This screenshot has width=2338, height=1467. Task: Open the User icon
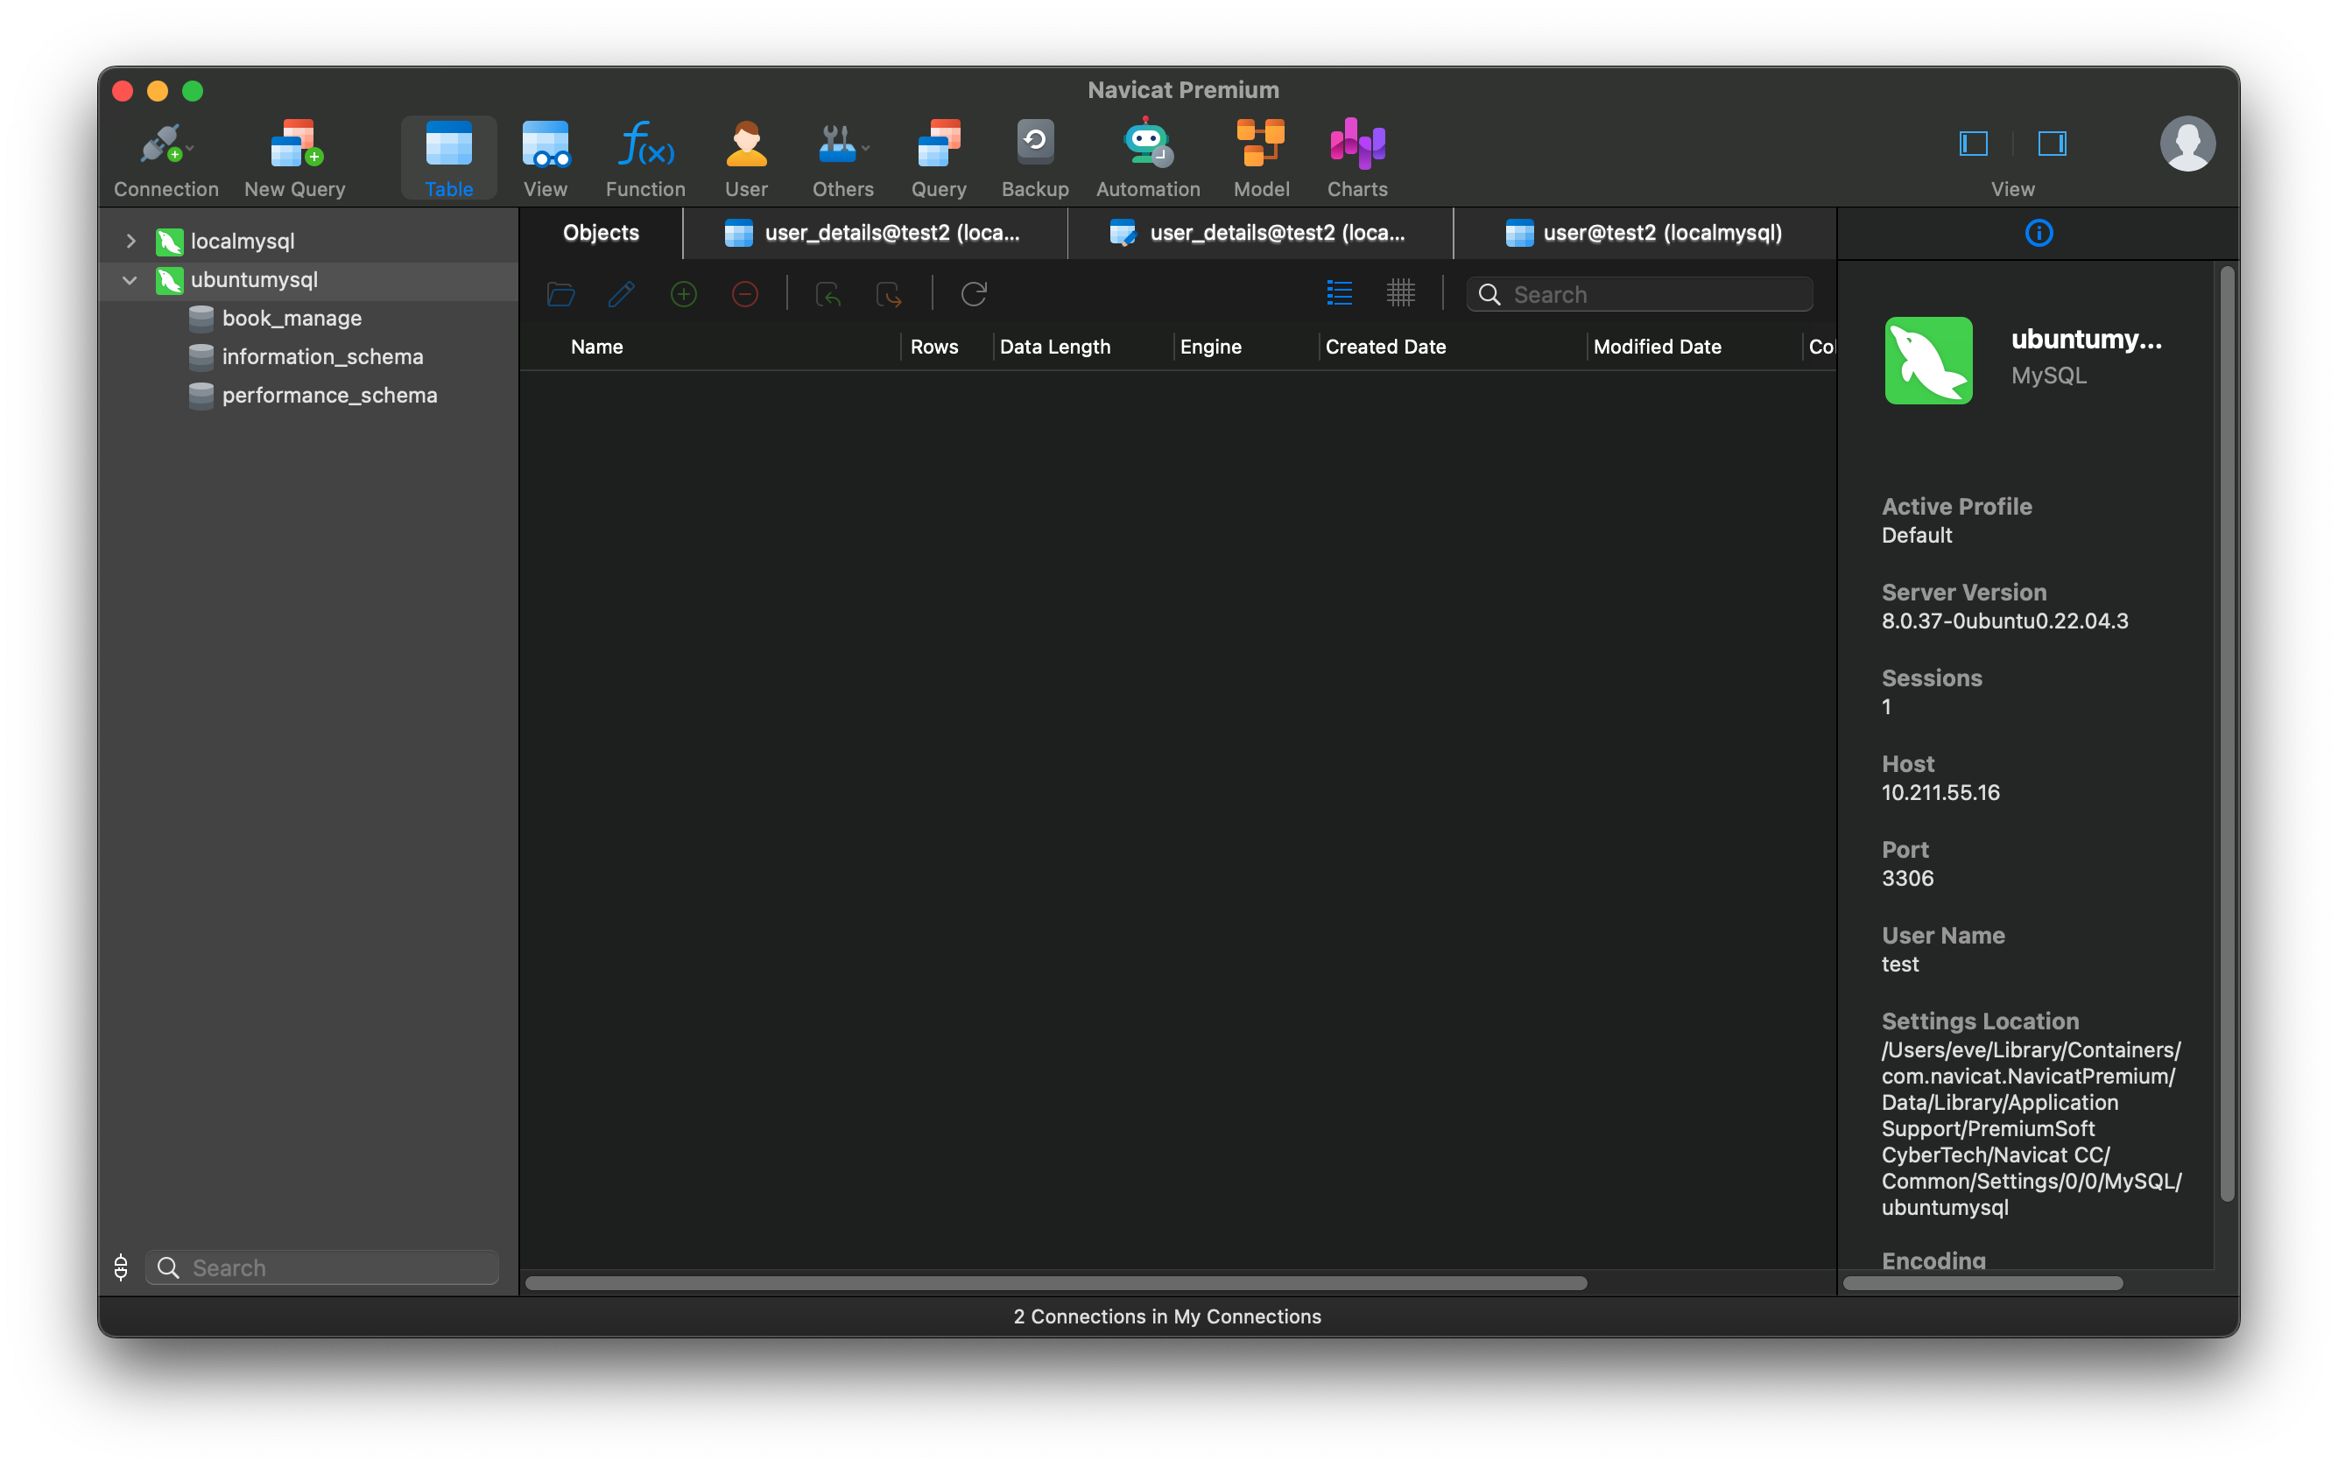coord(745,144)
